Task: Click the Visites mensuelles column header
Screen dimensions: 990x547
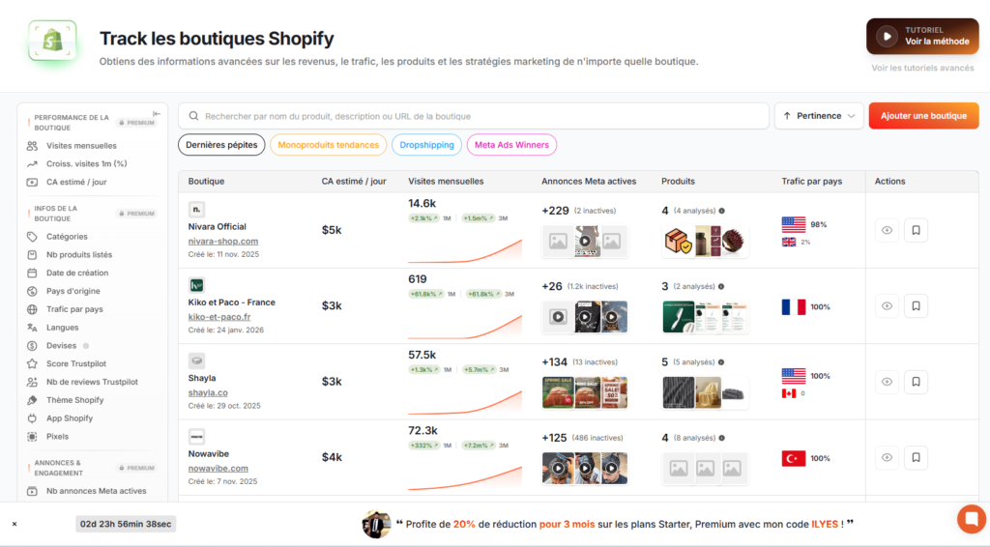Action: pyautogui.click(x=446, y=181)
